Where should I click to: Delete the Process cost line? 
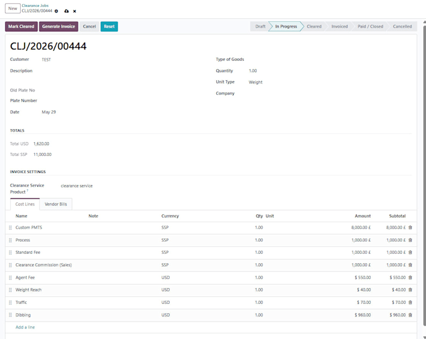click(x=410, y=240)
